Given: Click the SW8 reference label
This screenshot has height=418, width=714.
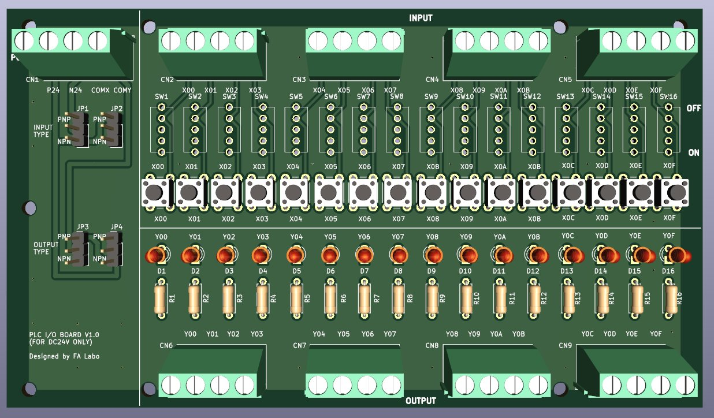Looking at the screenshot, I should click(396, 96).
